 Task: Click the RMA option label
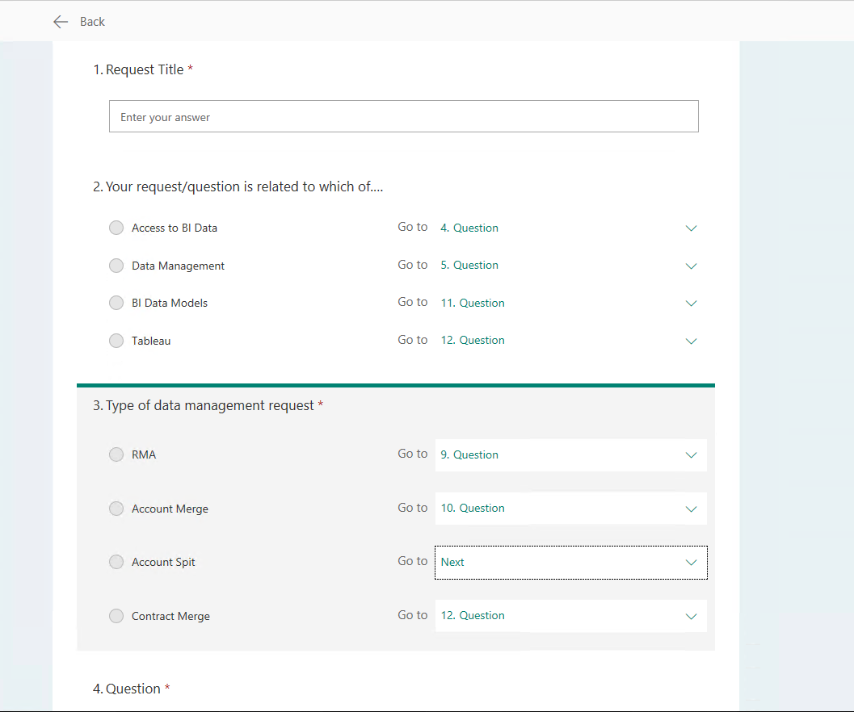[x=144, y=454]
